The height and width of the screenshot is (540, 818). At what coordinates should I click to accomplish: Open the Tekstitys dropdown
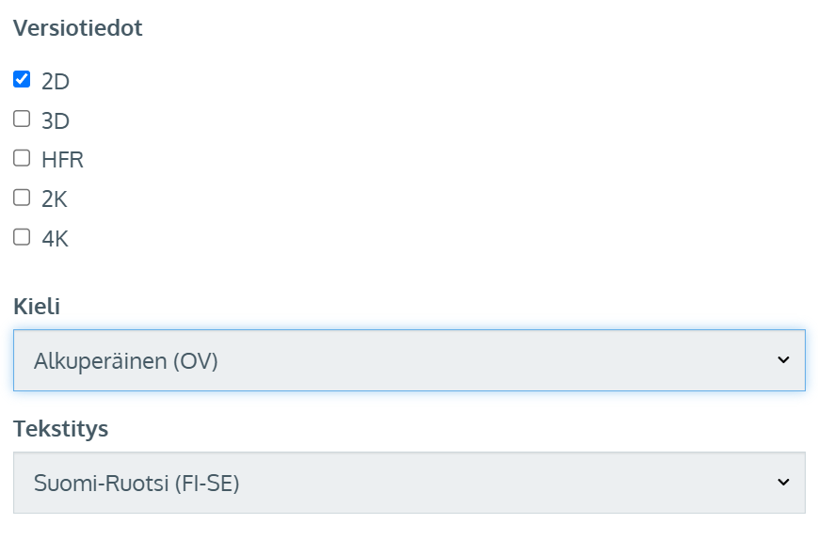coord(409,484)
